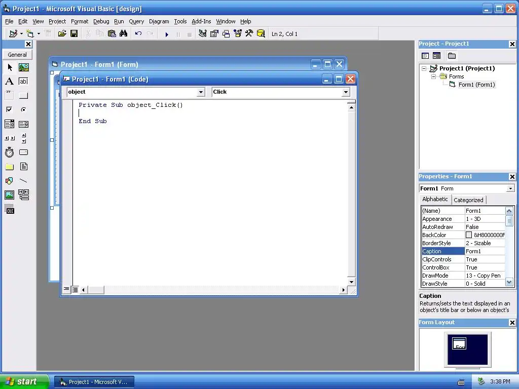
Task: Click the form thumbnail in Form Layout
Action: point(459,343)
